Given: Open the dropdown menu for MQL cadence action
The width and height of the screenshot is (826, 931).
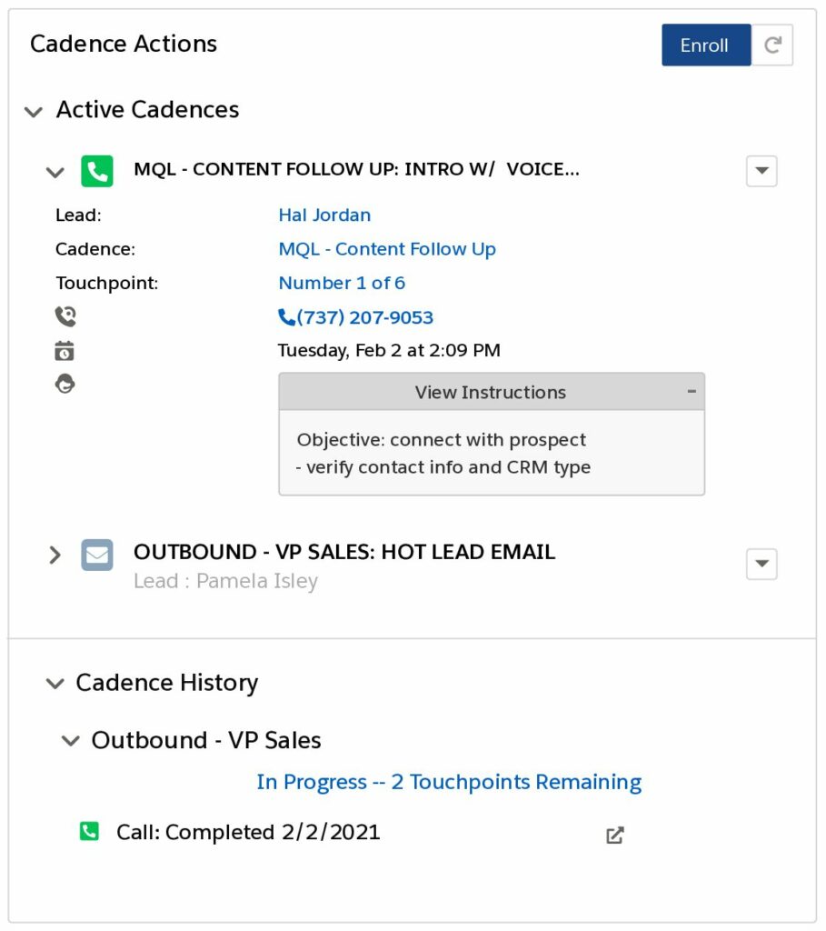Looking at the screenshot, I should (761, 171).
